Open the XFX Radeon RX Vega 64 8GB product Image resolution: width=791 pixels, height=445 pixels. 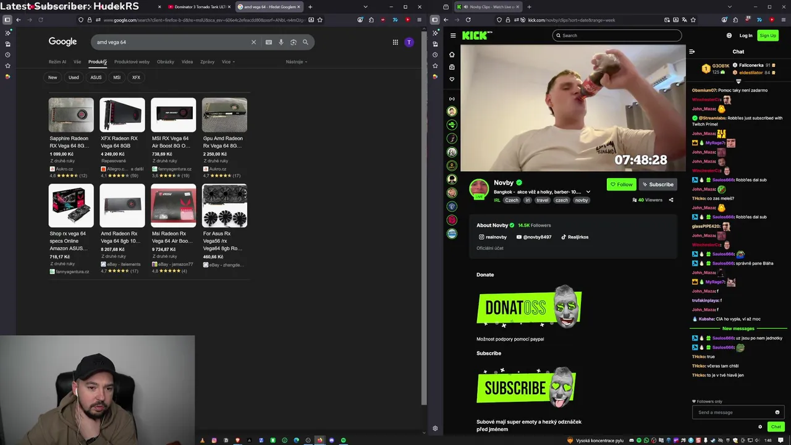pos(122,138)
